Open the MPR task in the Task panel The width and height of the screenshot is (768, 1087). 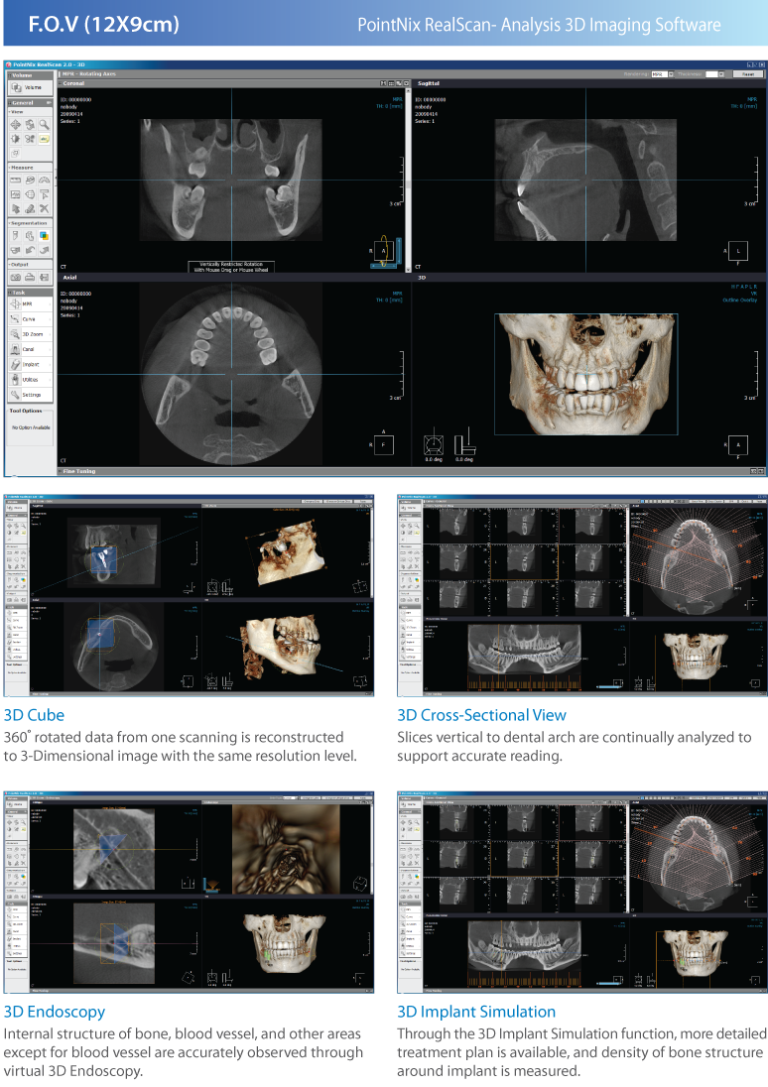(x=30, y=303)
